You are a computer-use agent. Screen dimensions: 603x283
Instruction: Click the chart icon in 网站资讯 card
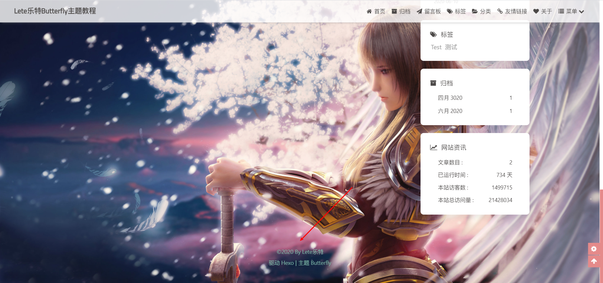434,147
